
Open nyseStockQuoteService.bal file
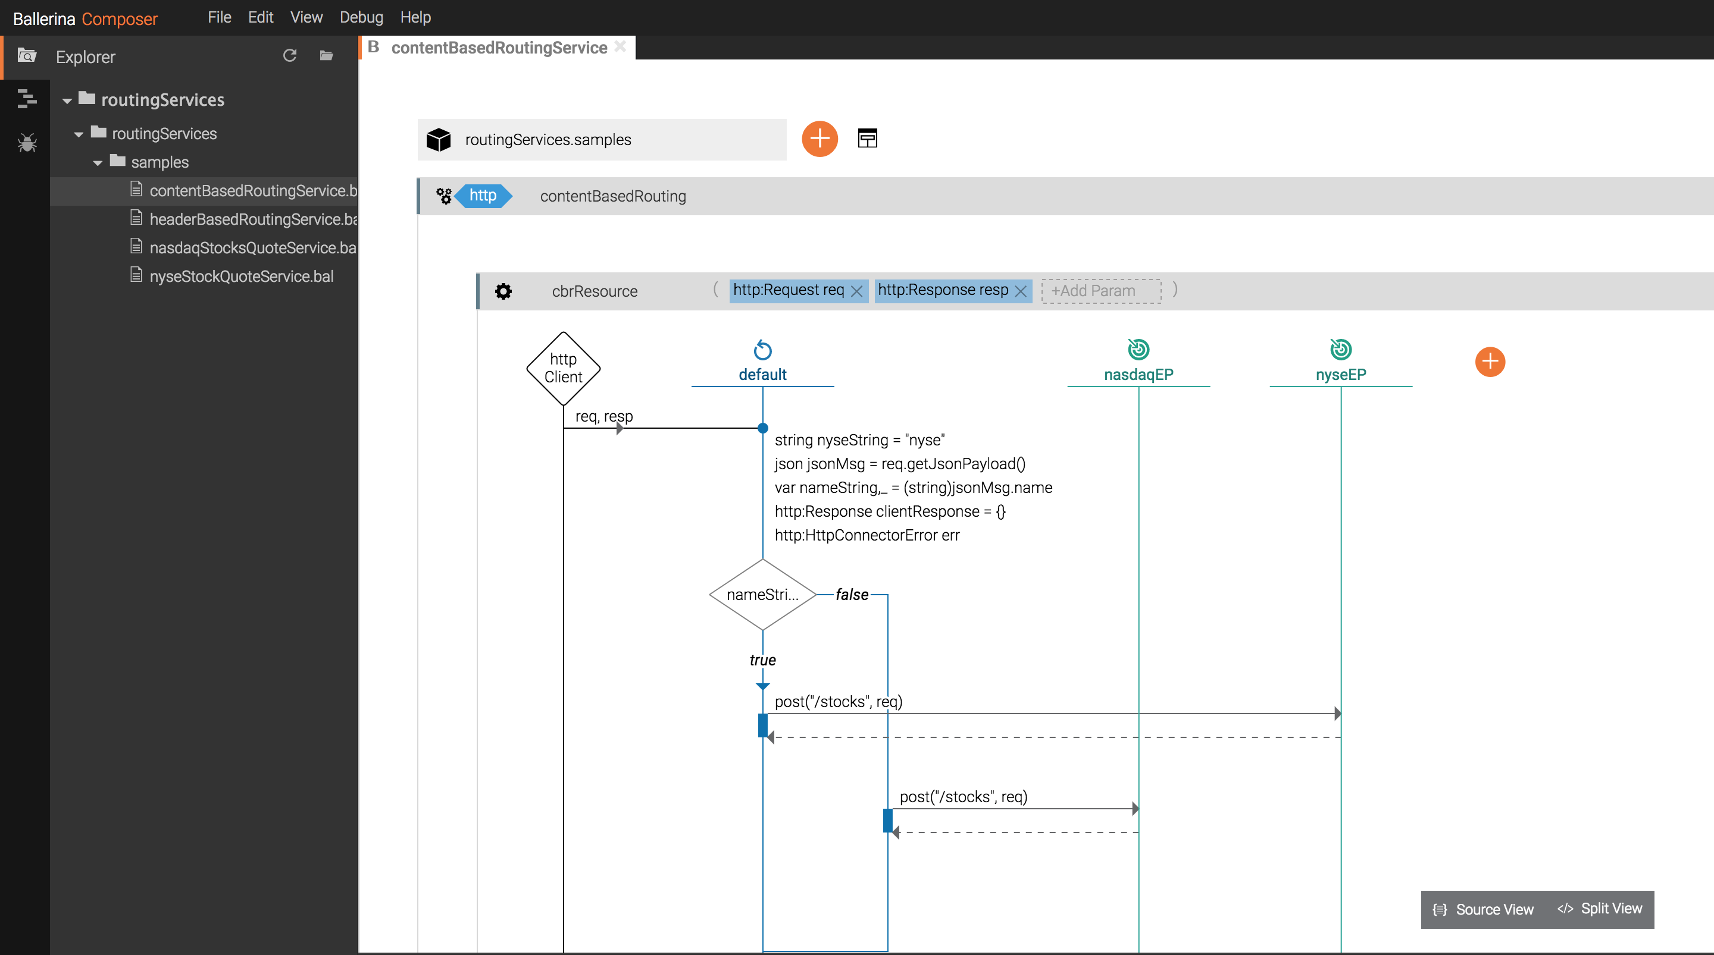click(241, 276)
